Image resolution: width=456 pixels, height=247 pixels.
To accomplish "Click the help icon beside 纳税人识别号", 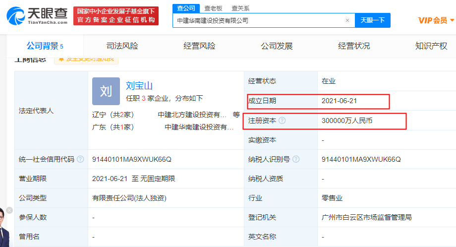I will [296, 159].
